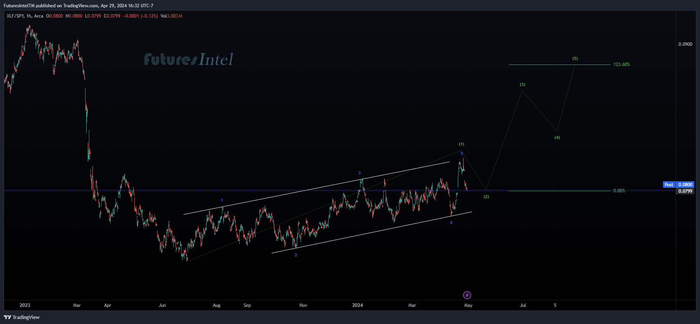Select the H0.0800 high value
Image resolution: width=700 pixels, height=324 pixels.
click(x=74, y=16)
